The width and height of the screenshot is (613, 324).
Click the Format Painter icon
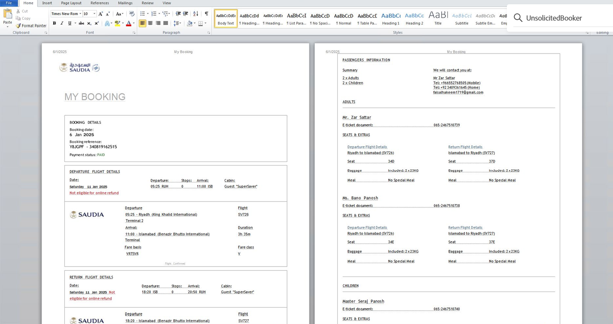pos(31,26)
